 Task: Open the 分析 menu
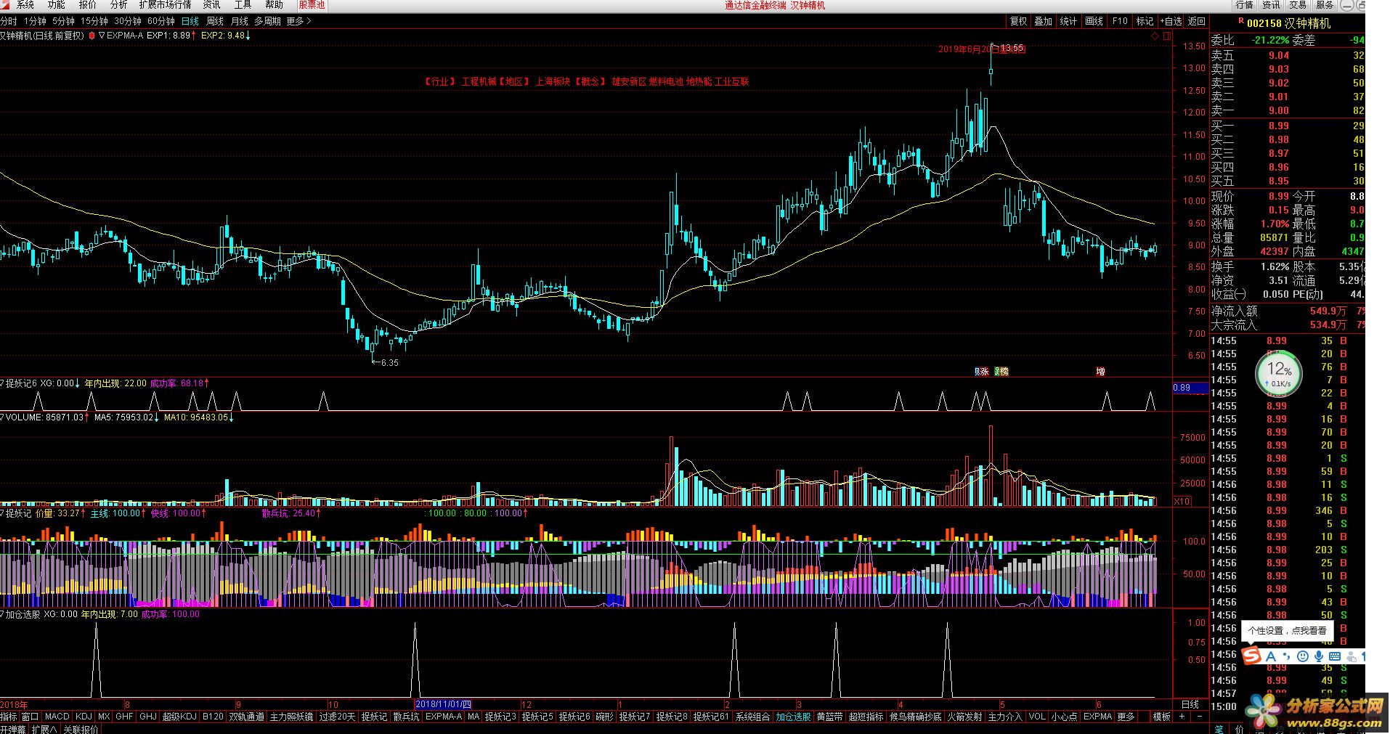click(119, 5)
